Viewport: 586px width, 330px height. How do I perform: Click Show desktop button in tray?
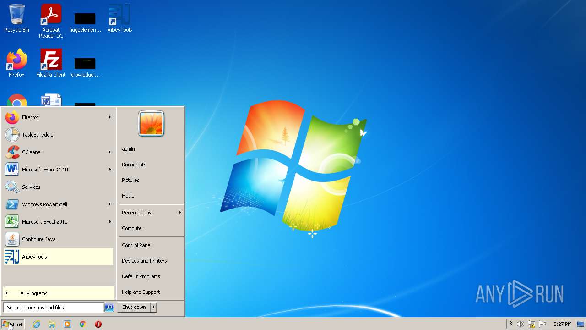pyautogui.click(x=581, y=324)
